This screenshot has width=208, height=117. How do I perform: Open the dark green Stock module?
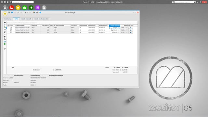pyautogui.click(x=31, y=8)
